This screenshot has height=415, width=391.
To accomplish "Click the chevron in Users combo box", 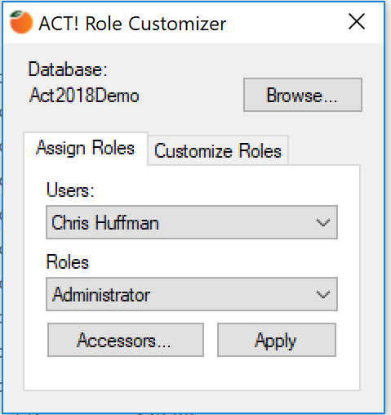I will (x=323, y=222).
